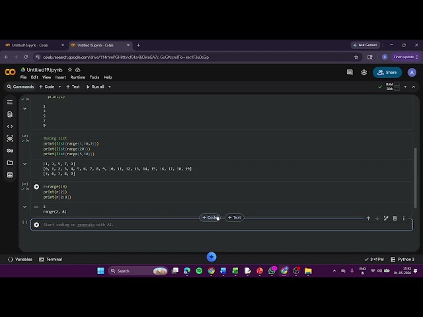This screenshot has height=317, width=423.
Task: Open the Insert menu
Action: (61, 77)
